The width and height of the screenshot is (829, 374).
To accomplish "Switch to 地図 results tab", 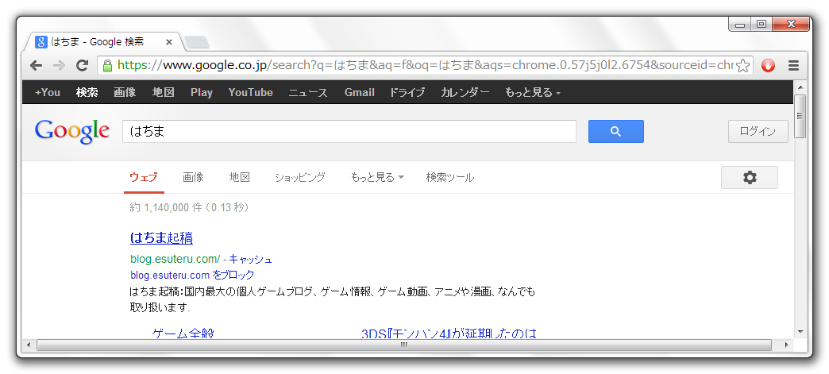I will tap(240, 178).
